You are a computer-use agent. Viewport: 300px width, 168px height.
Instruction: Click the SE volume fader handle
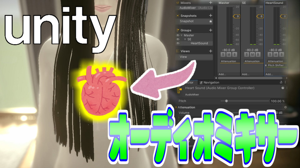(260, 16)
